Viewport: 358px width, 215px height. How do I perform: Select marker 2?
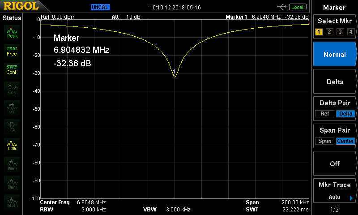(x=329, y=32)
